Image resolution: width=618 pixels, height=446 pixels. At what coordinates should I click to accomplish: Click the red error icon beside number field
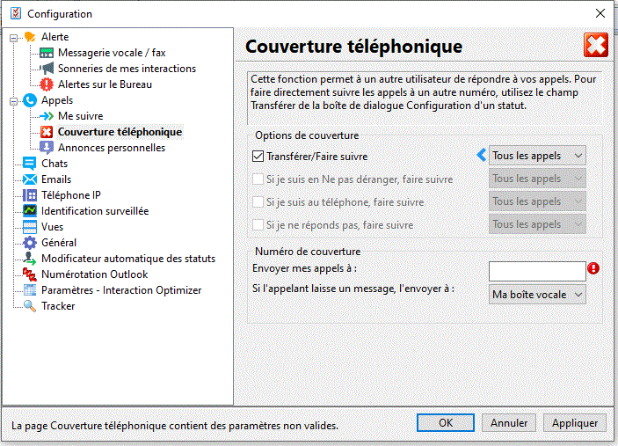[593, 268]
